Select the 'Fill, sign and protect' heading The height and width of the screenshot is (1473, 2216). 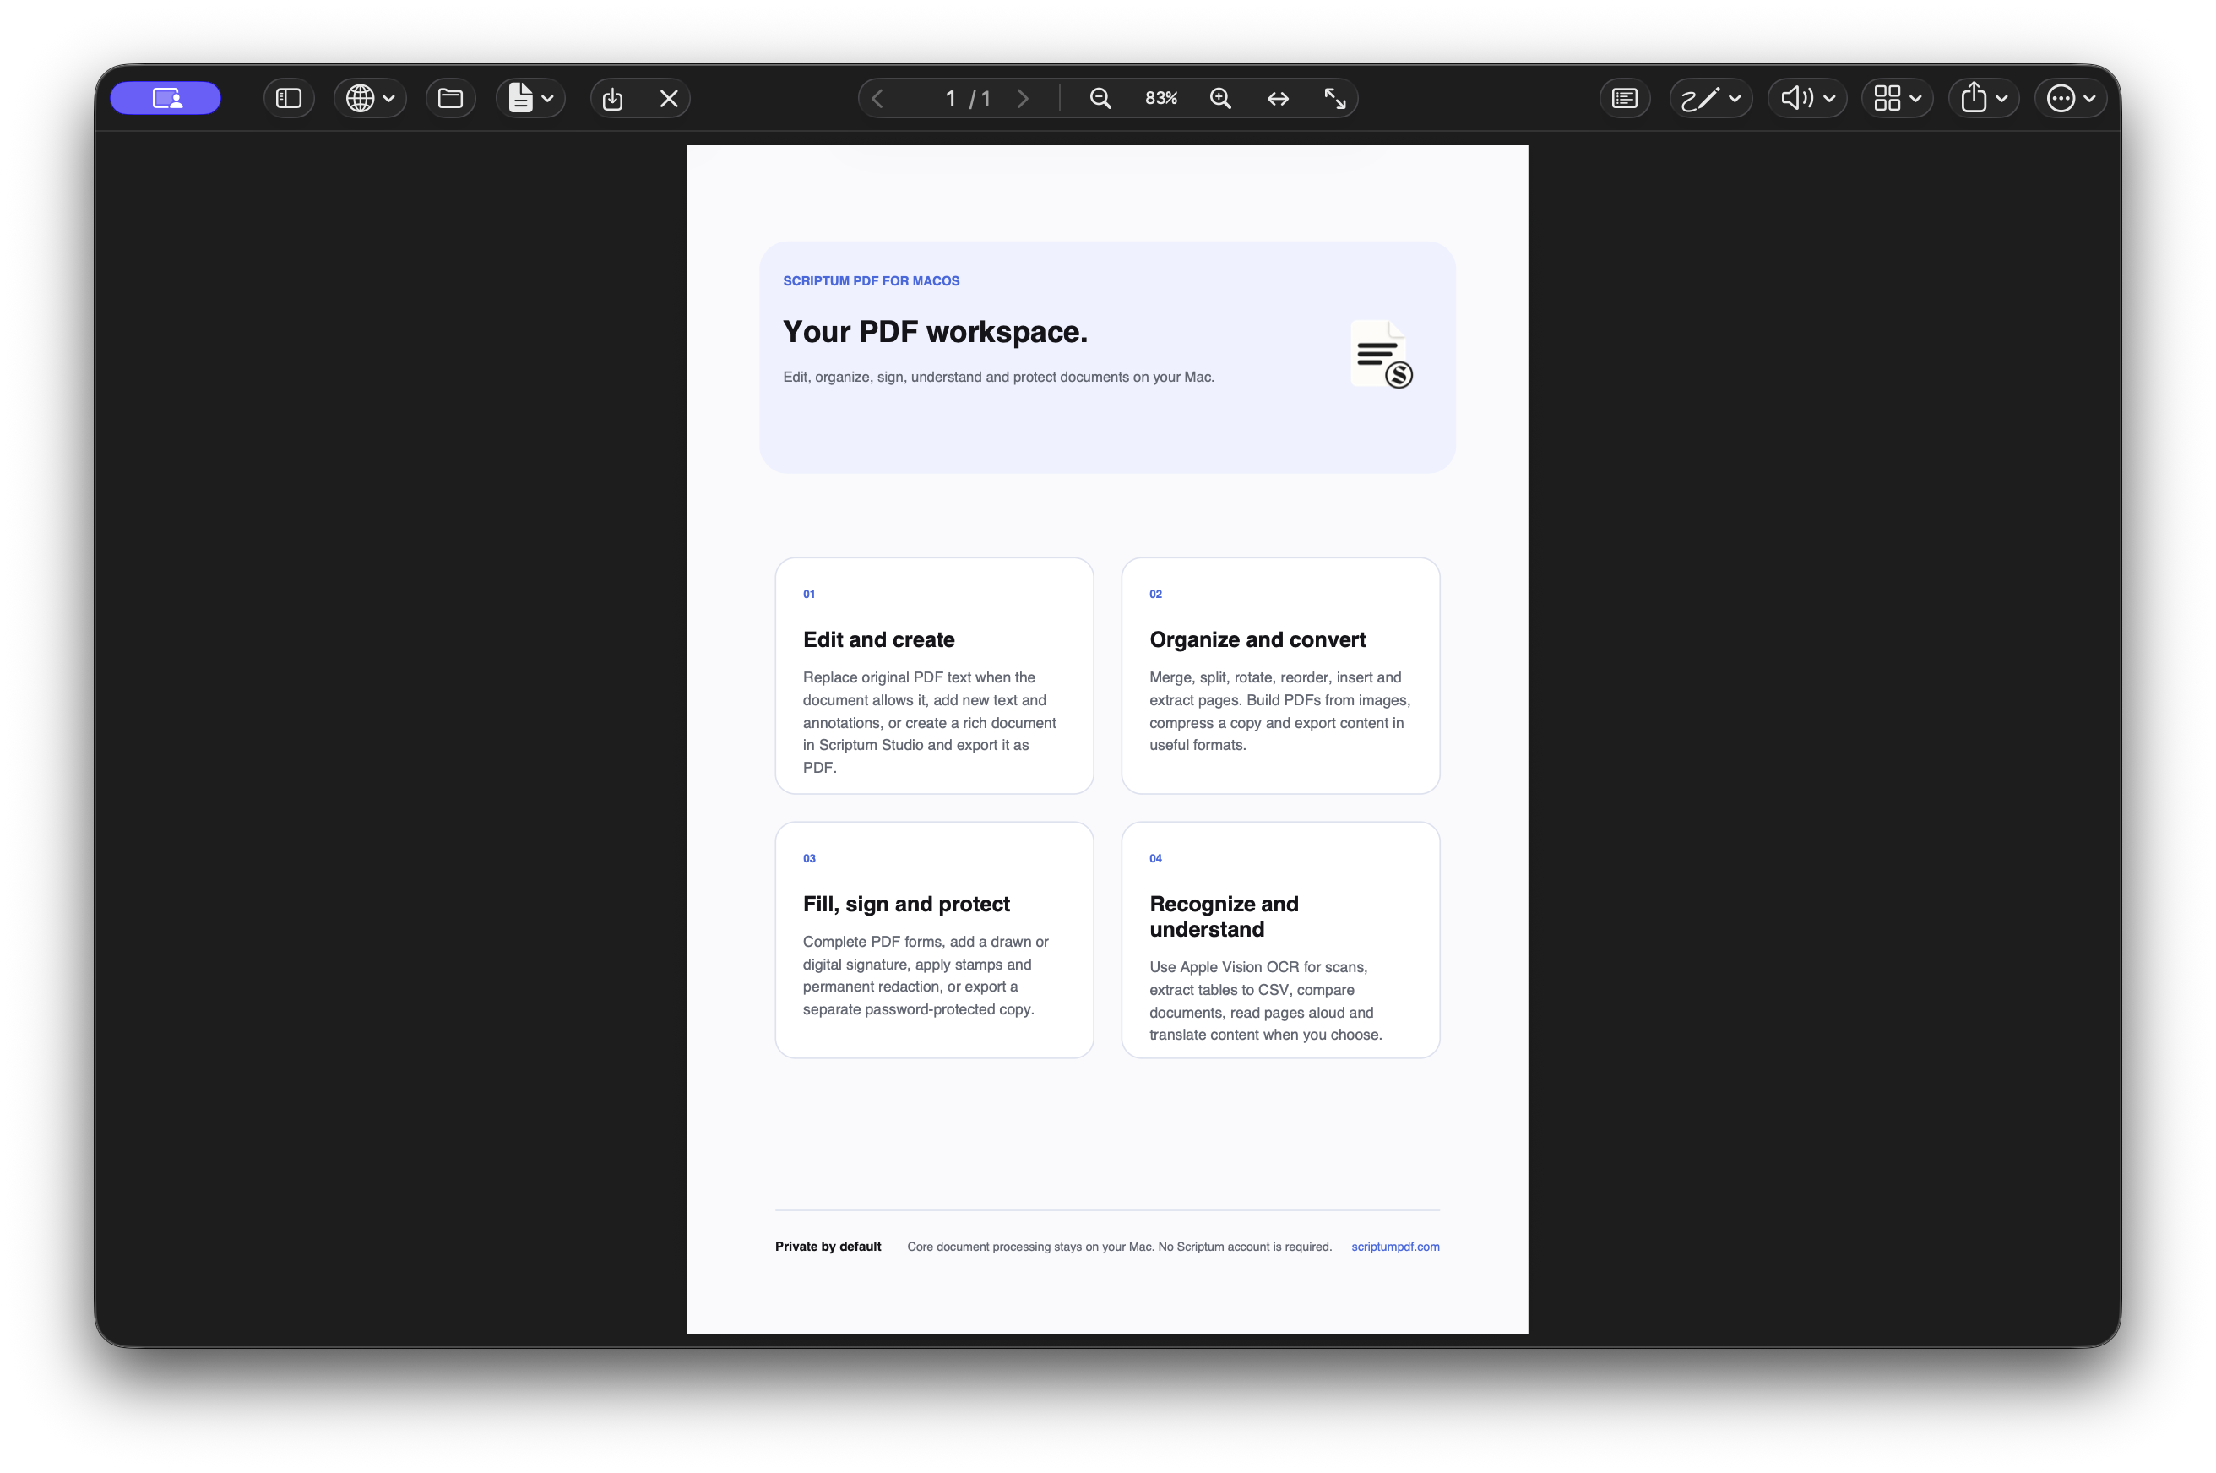(905, 904)
